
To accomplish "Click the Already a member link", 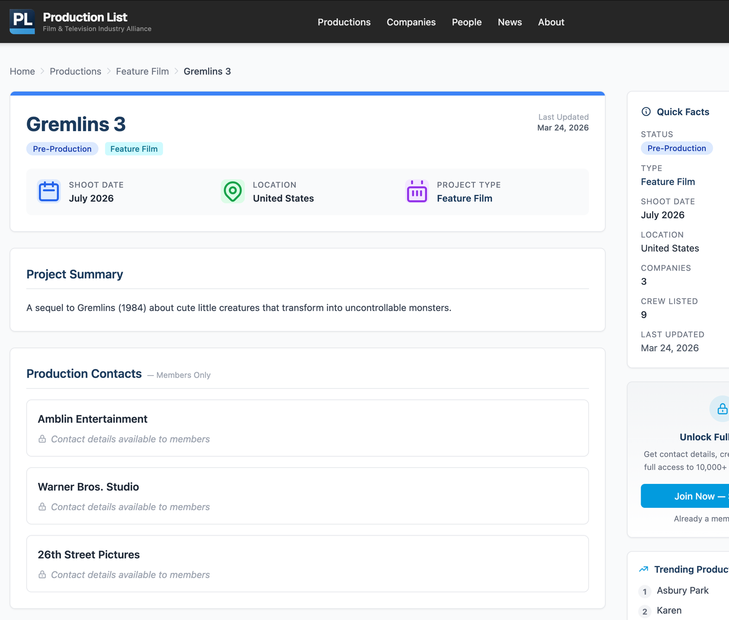I will (x=701, y=519).
